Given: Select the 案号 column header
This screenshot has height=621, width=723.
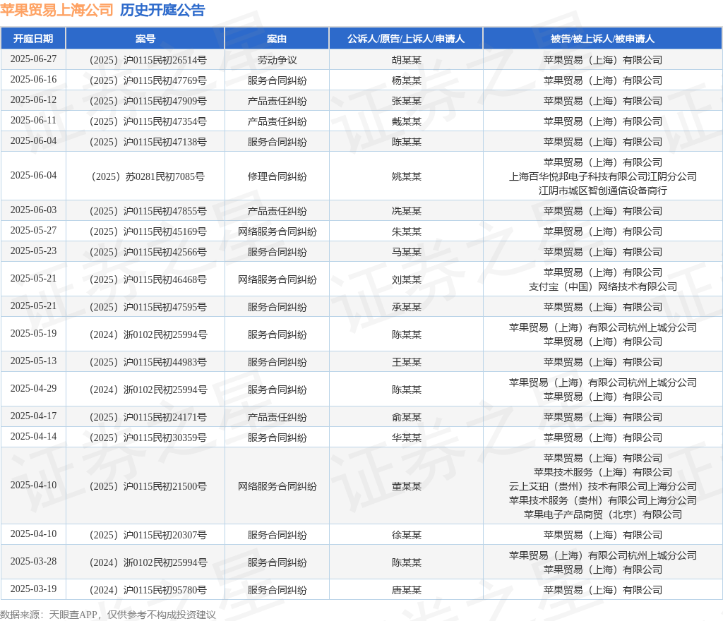Looking at the screenshot, I should coord(145,39).
